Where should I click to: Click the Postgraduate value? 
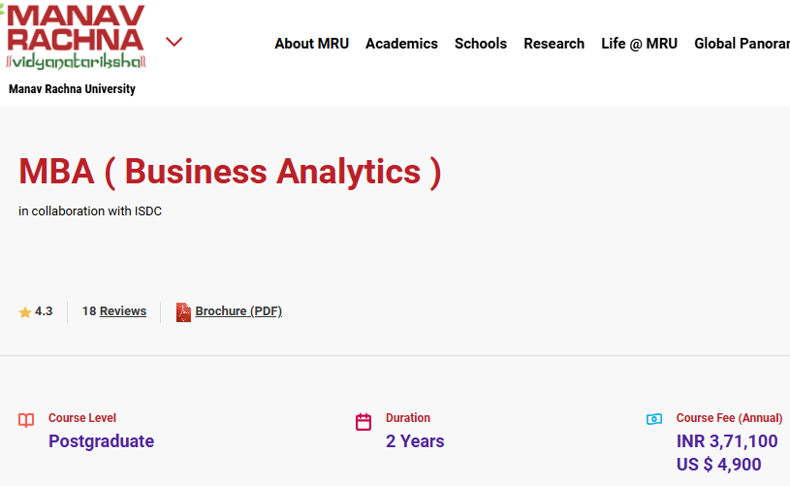(101, 441)
